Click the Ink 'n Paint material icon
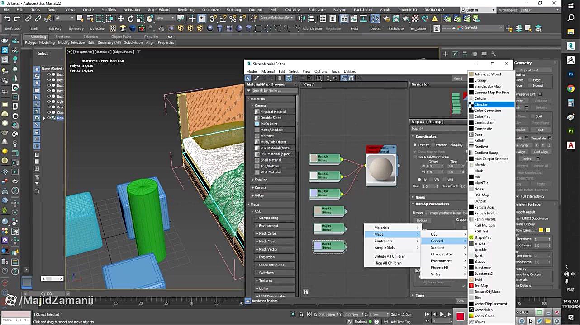Image resolution: width=580 pixels, height=325 pixels. [257, 124]
